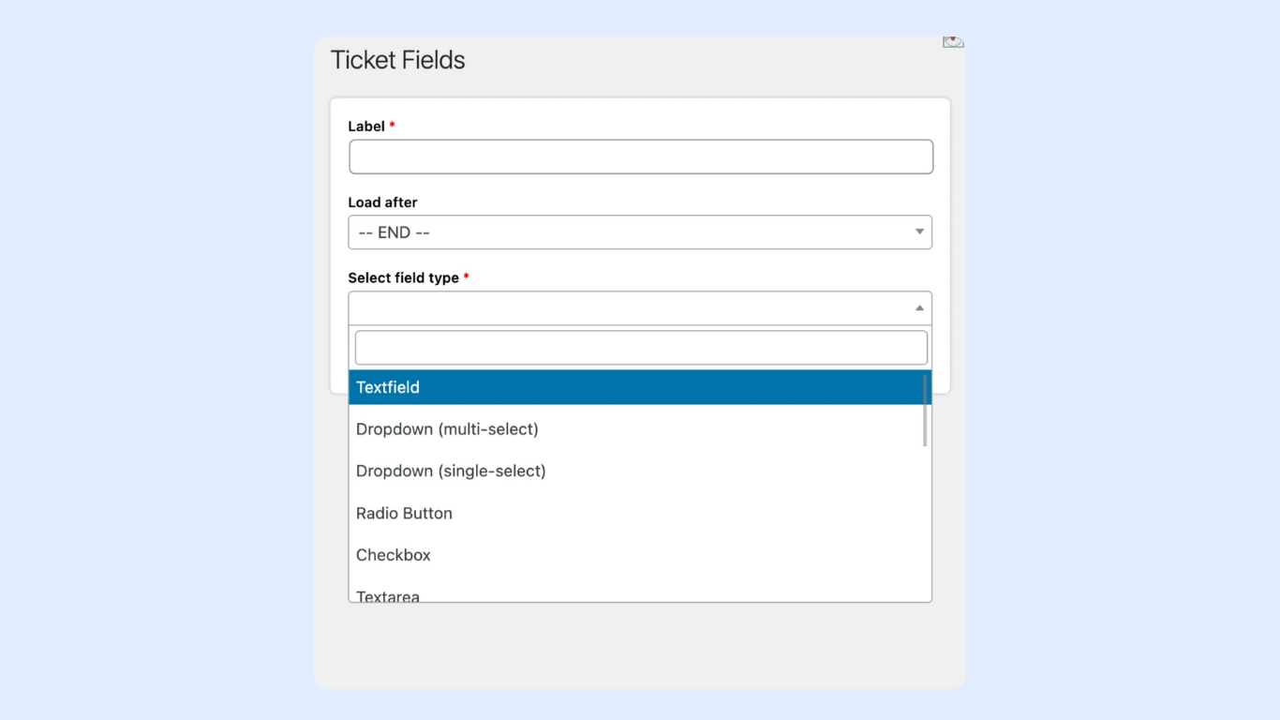Choose the Textfield option

635,387
